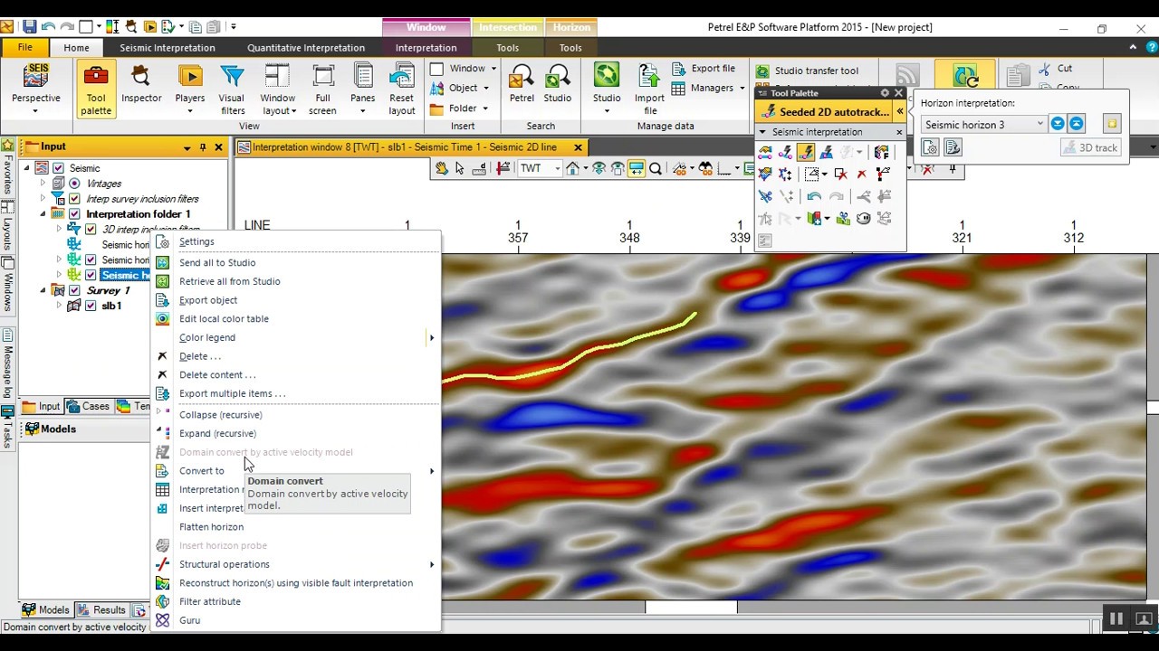Image resolution: width=1159 pixels, height=651 pixels.
Task: Open the Tool palette from the ribbon
Action: [96, 90]
